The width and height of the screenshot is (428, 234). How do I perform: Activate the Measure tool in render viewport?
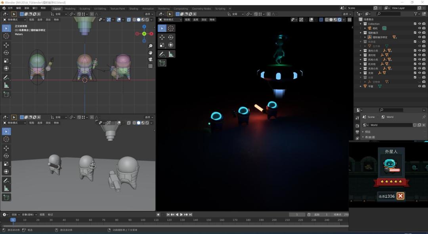point(171,54)
